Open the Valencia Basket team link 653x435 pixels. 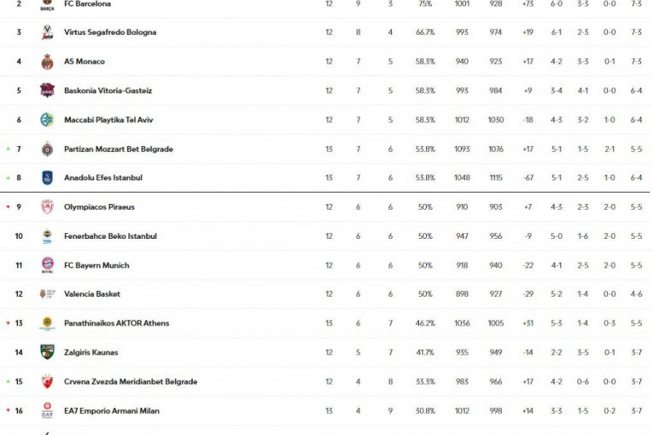[92, 294]
